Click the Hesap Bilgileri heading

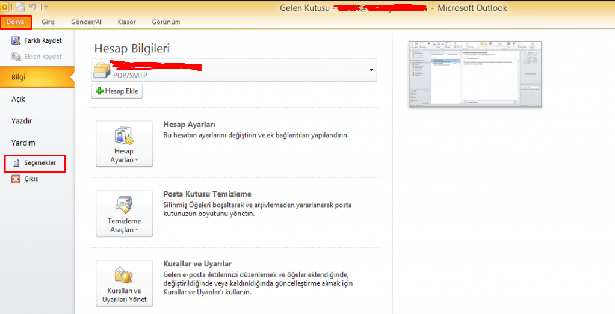pyautogui.click(x=132, y=48)
